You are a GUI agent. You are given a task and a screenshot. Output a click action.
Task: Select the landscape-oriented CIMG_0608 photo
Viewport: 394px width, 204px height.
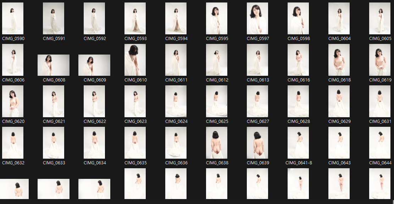click(54, 65)
